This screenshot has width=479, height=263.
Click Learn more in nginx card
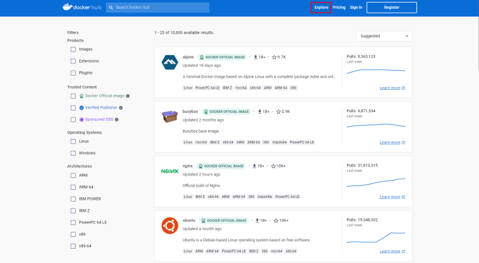click(390, 197)
